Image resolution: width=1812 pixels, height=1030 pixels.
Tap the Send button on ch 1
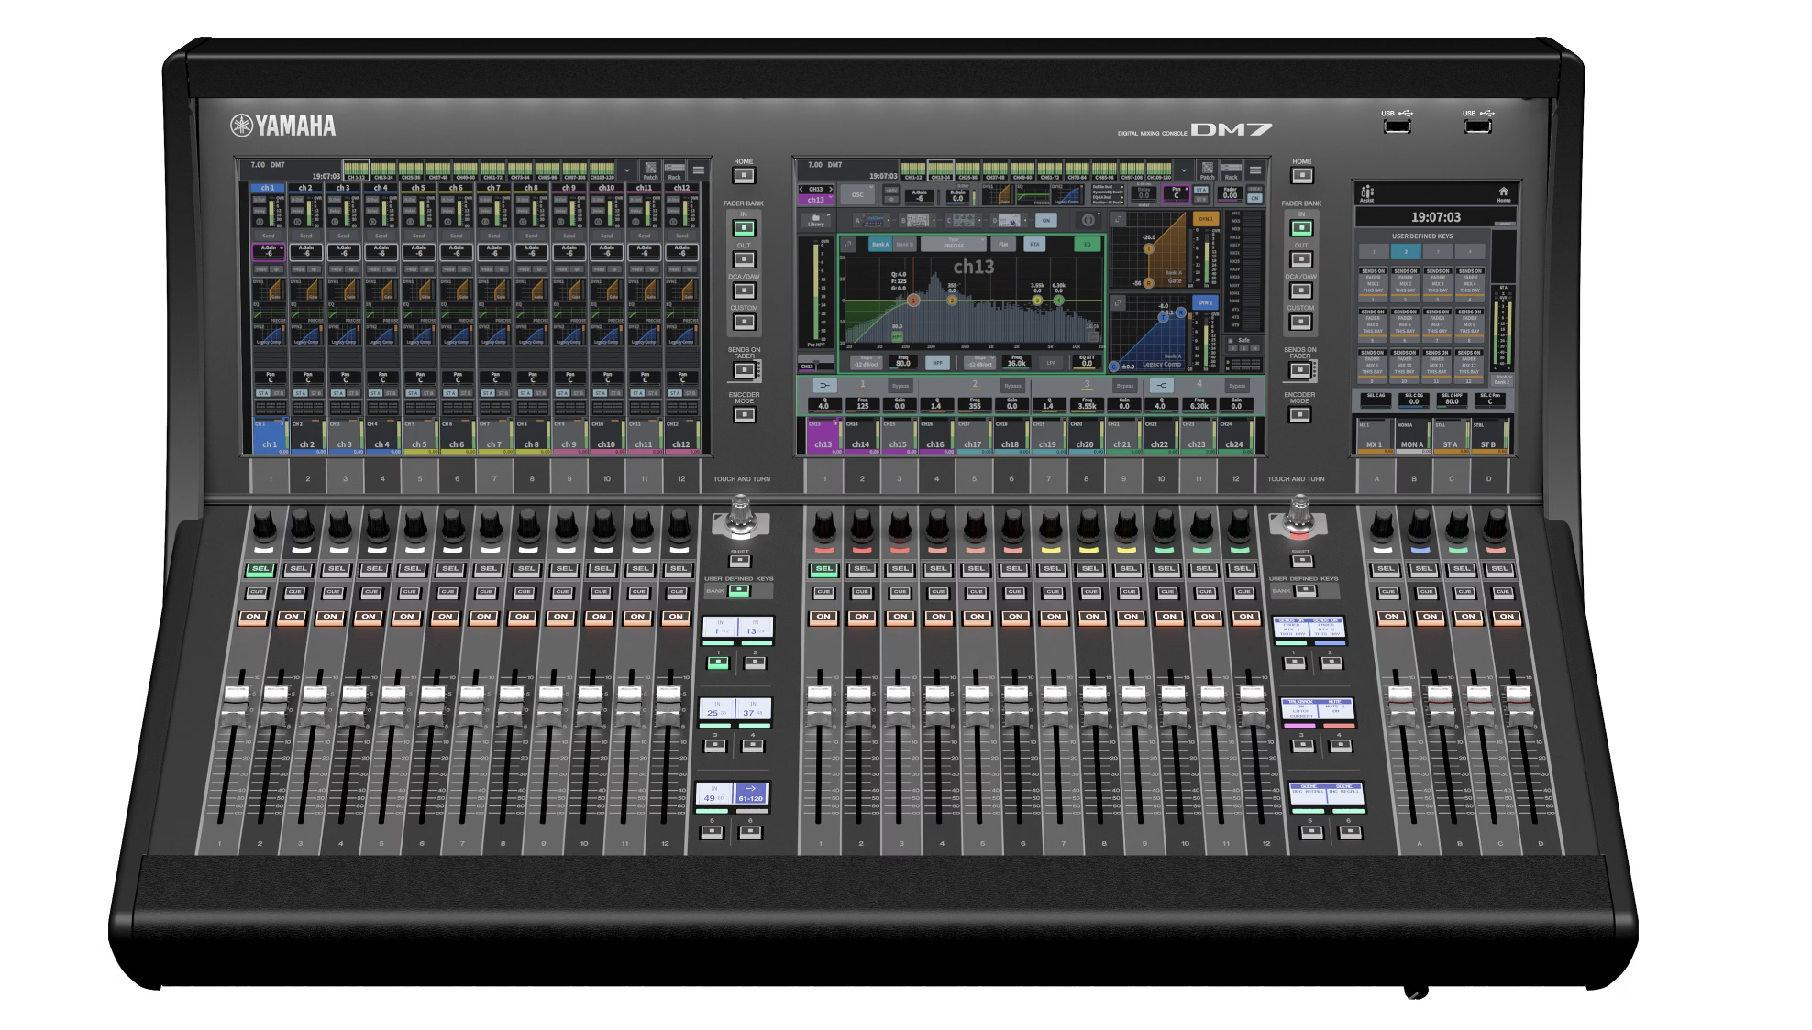269,236
